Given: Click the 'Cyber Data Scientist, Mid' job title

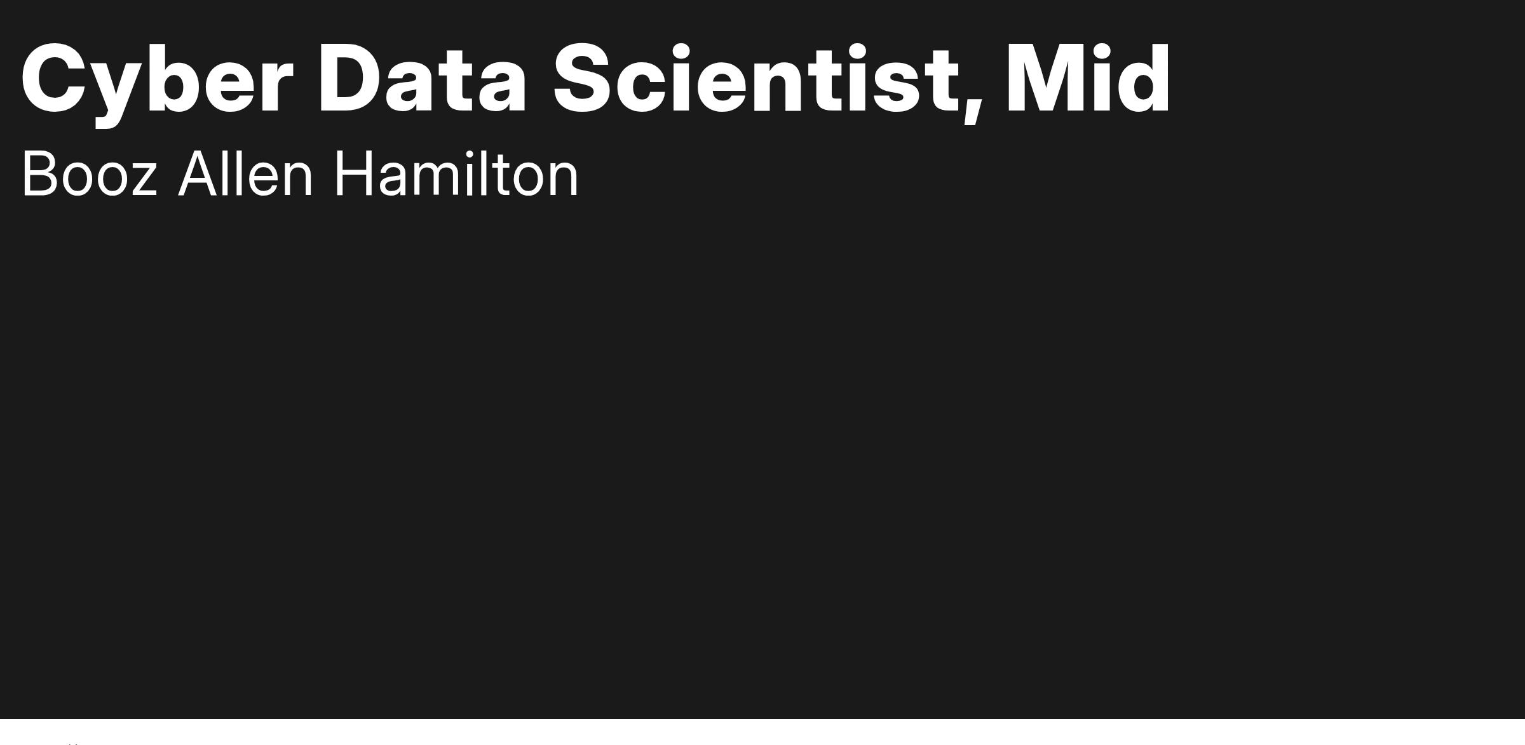Looking at the screenshot, I should (x=595, y=81).
